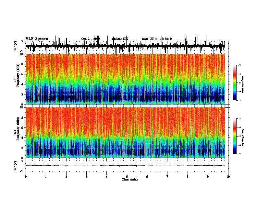Click the 'station=ITK' label

[x=120, y=39]
